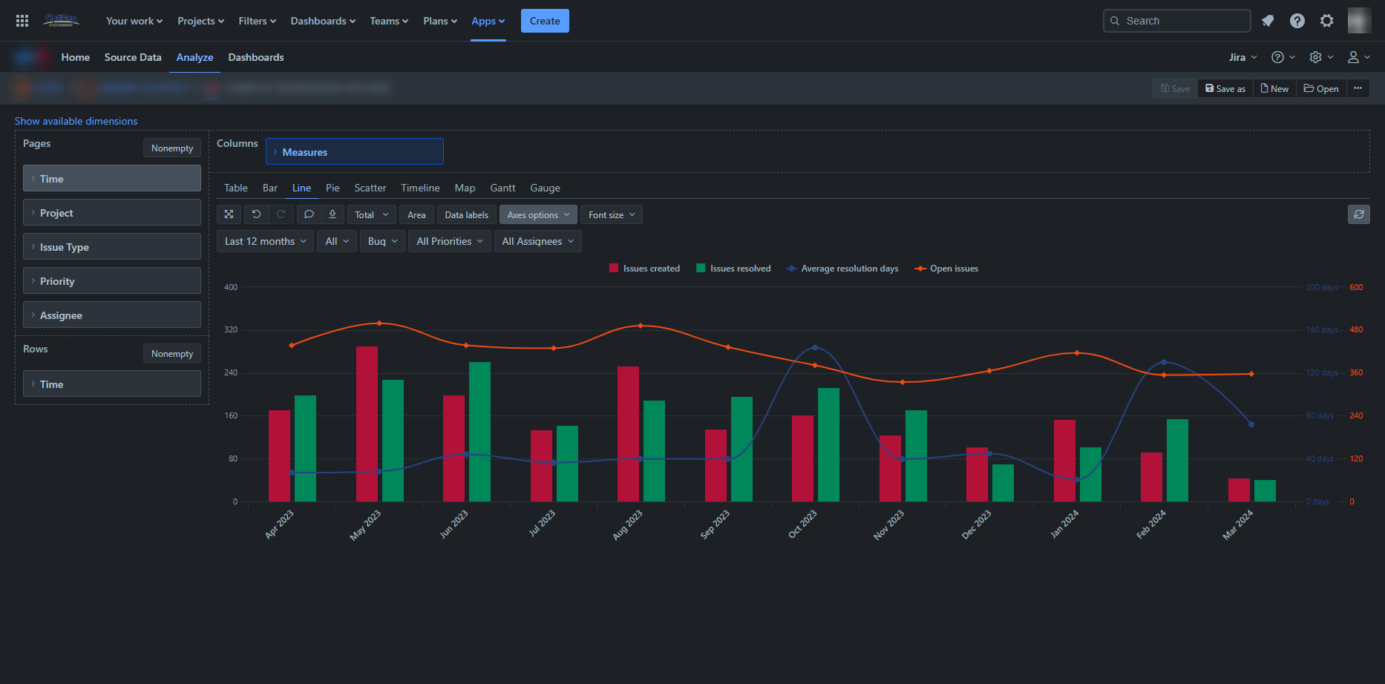Export chart with download icon
This screenshot has height=684, width=1385.
click(333, 214)
